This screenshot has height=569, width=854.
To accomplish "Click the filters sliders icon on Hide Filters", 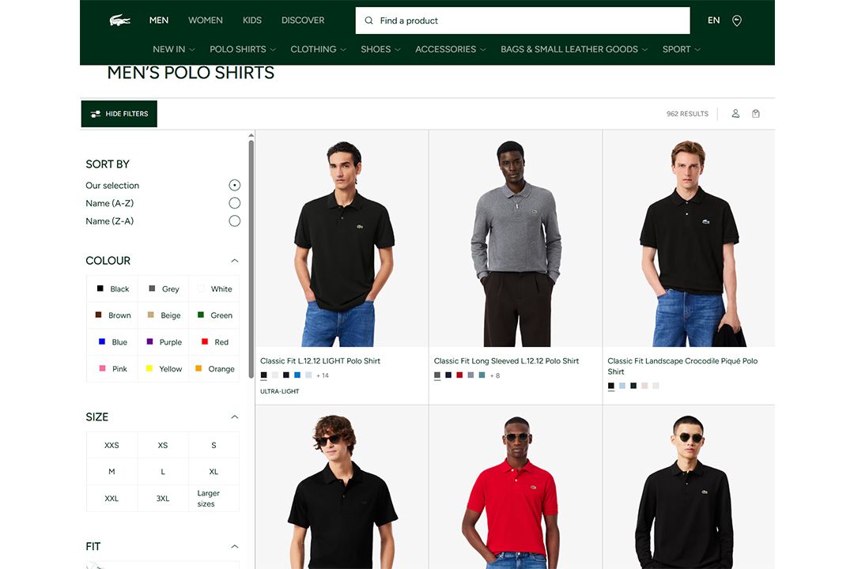I will [96, 113].
